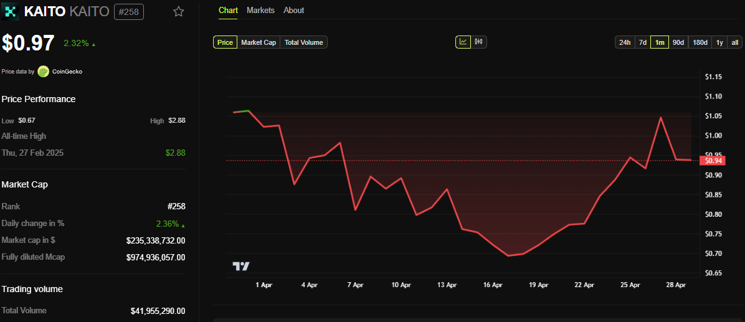Viewport: 745px width, 322px height.
Task: Click the $235,338,732.00 market cap value
Action: (x=156, y=240)
